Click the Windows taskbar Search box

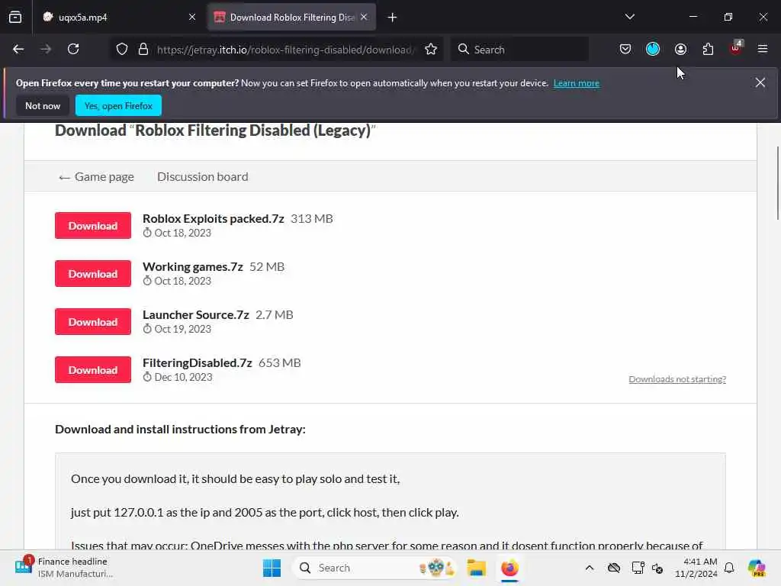tap(374, 568)
